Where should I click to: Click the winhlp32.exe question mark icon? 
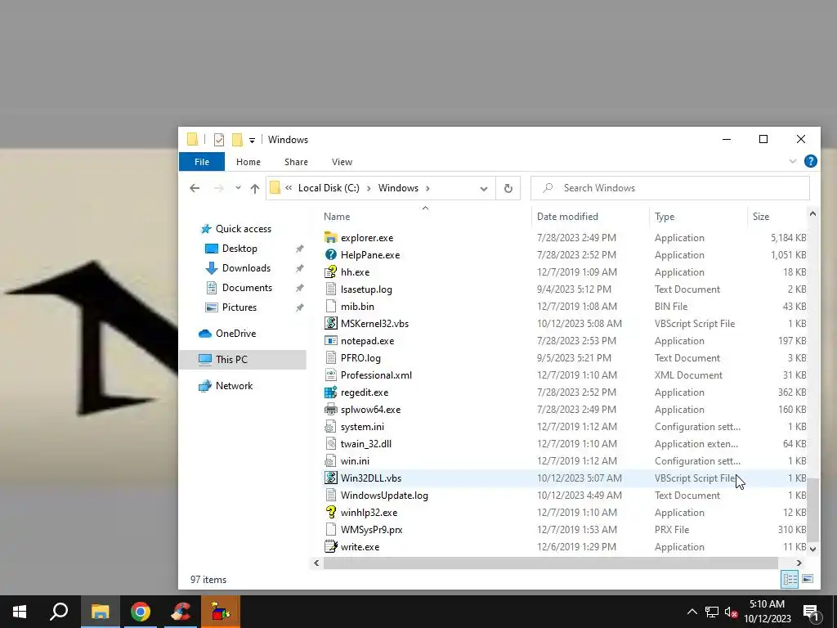click(x=331, y=512)
